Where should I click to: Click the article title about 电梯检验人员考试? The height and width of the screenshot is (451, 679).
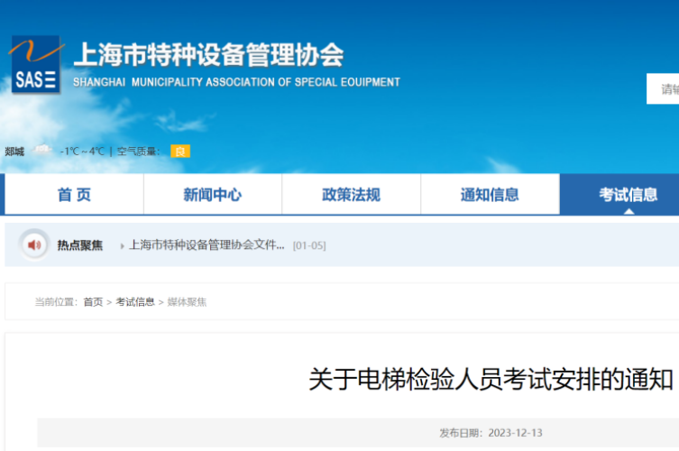pos(491,380)
